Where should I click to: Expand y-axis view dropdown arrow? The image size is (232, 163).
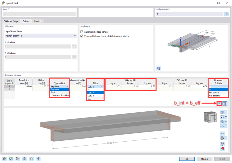pyautogui.click(x=226, y=117)
